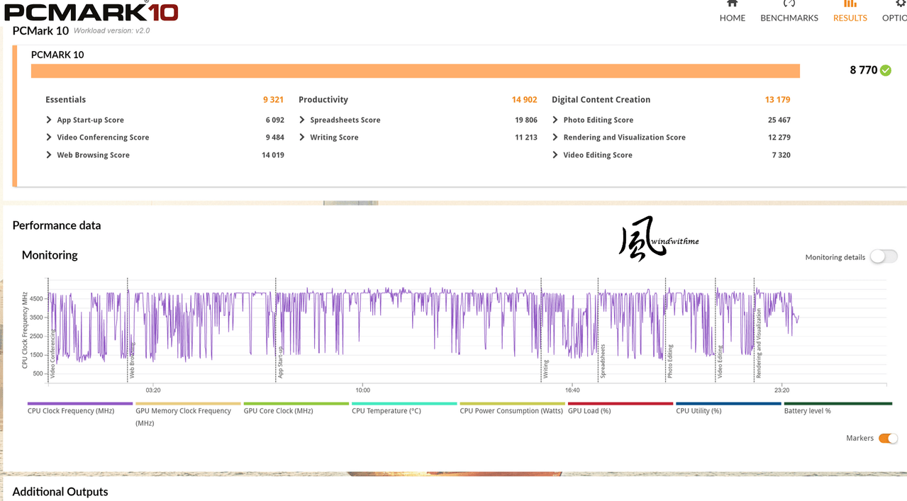Click the Essentials heading

pyautogui.click(x=65, y=100)
